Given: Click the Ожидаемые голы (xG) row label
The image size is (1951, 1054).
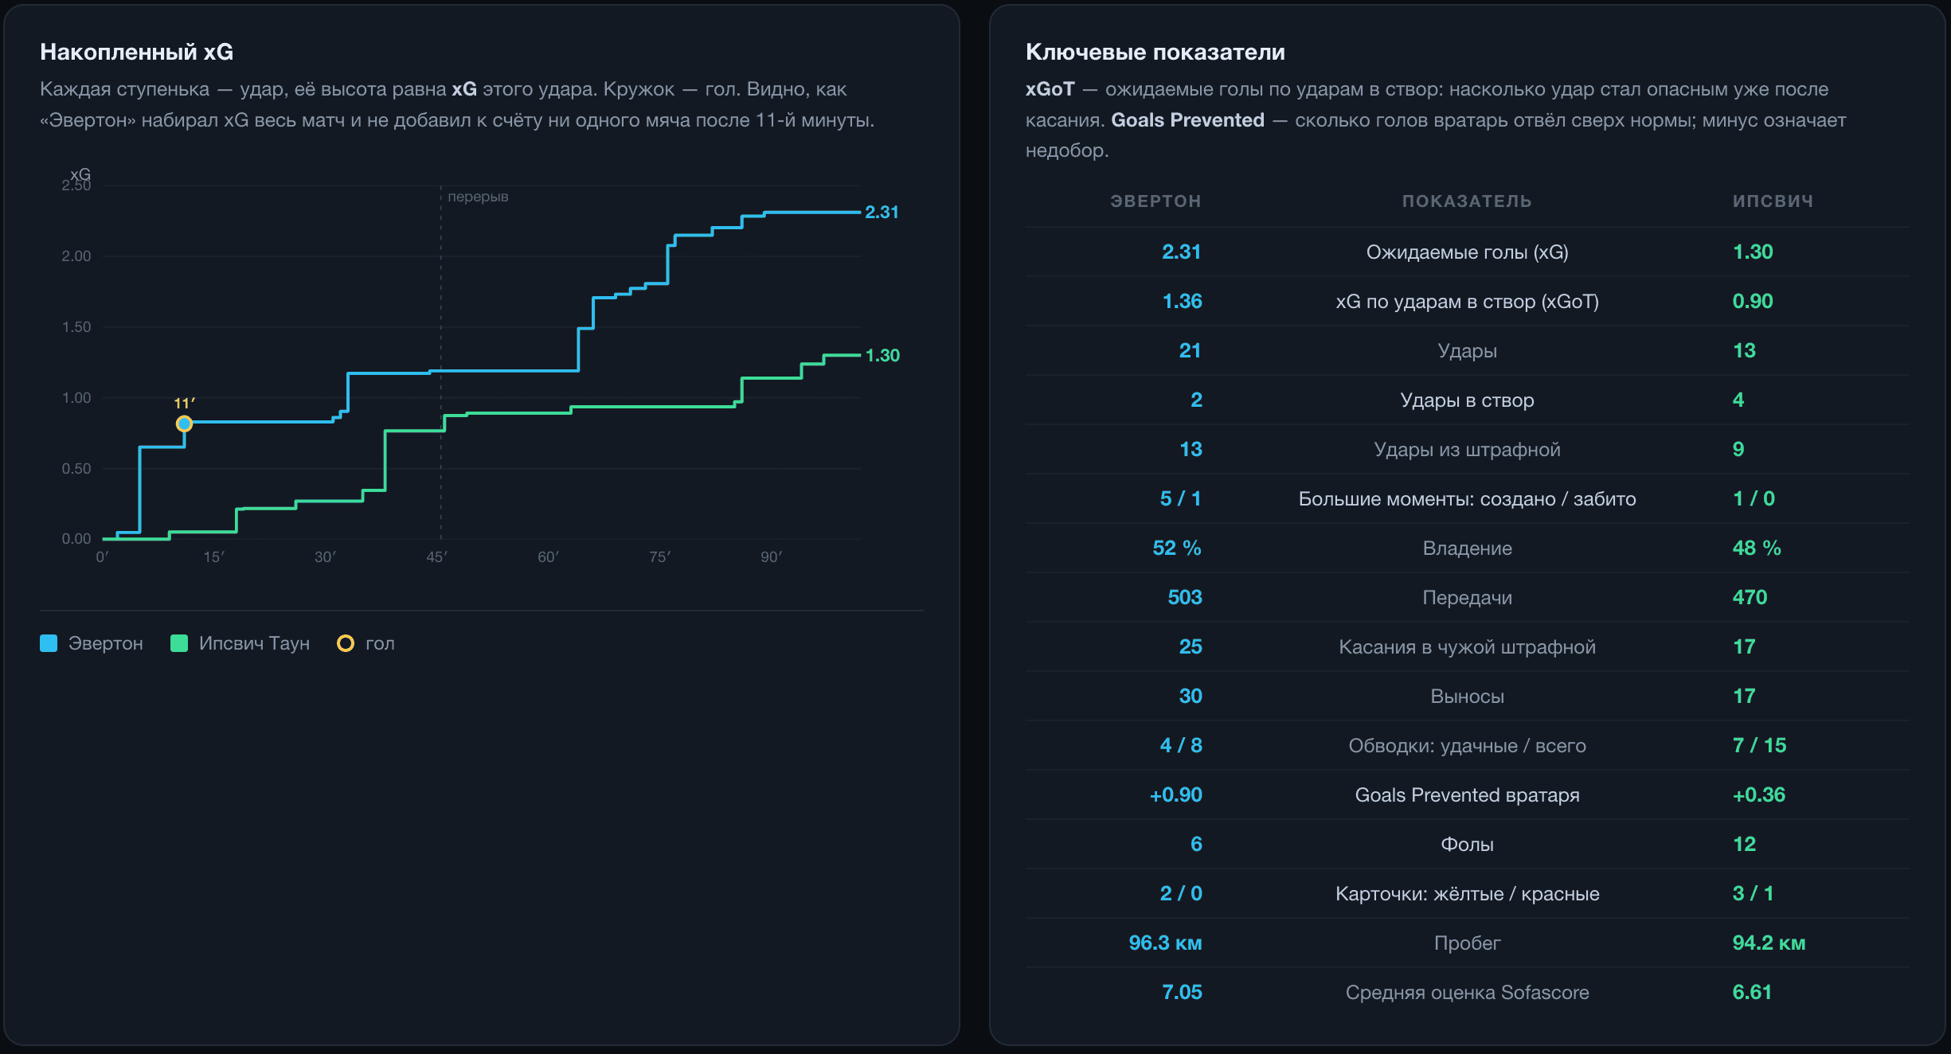Looking at the screenshot, I should point(1467,252).
